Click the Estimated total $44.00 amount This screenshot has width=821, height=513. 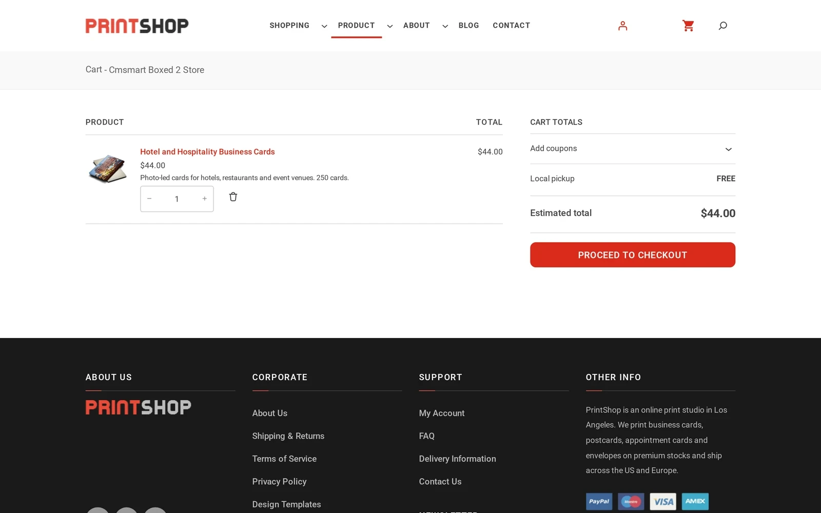click(718, 213)
